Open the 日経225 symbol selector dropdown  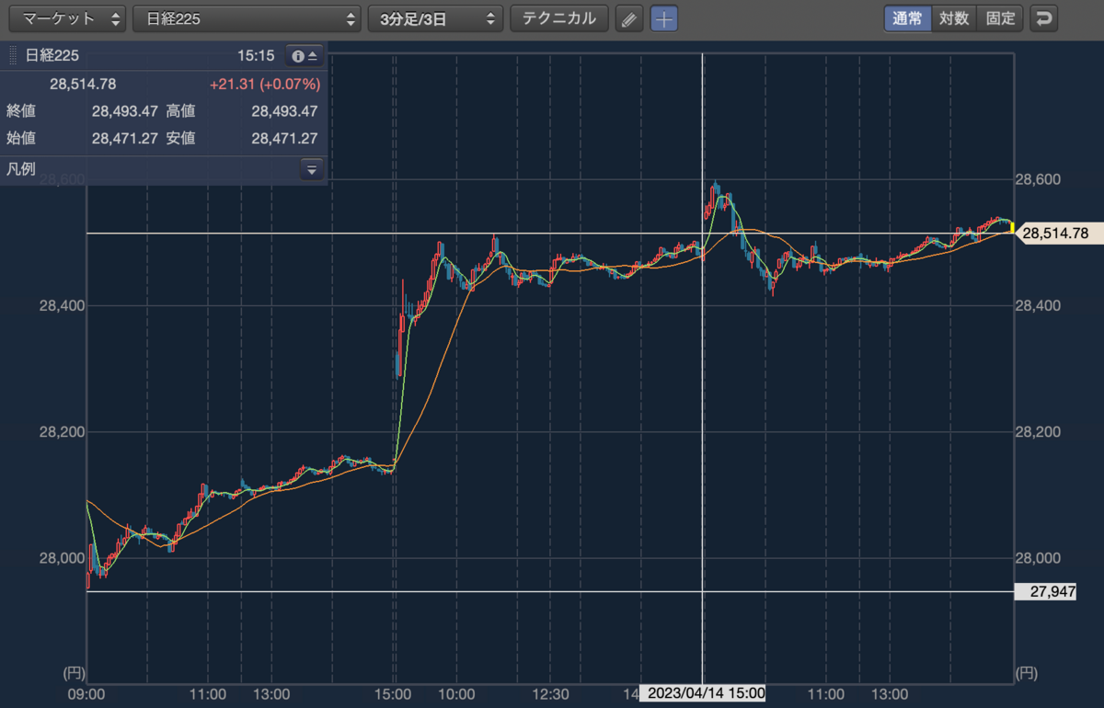pos(247,18)
